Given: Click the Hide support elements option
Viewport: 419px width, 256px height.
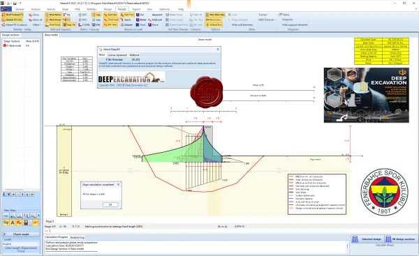Looking at the screenshot, I should pos(295,25).
